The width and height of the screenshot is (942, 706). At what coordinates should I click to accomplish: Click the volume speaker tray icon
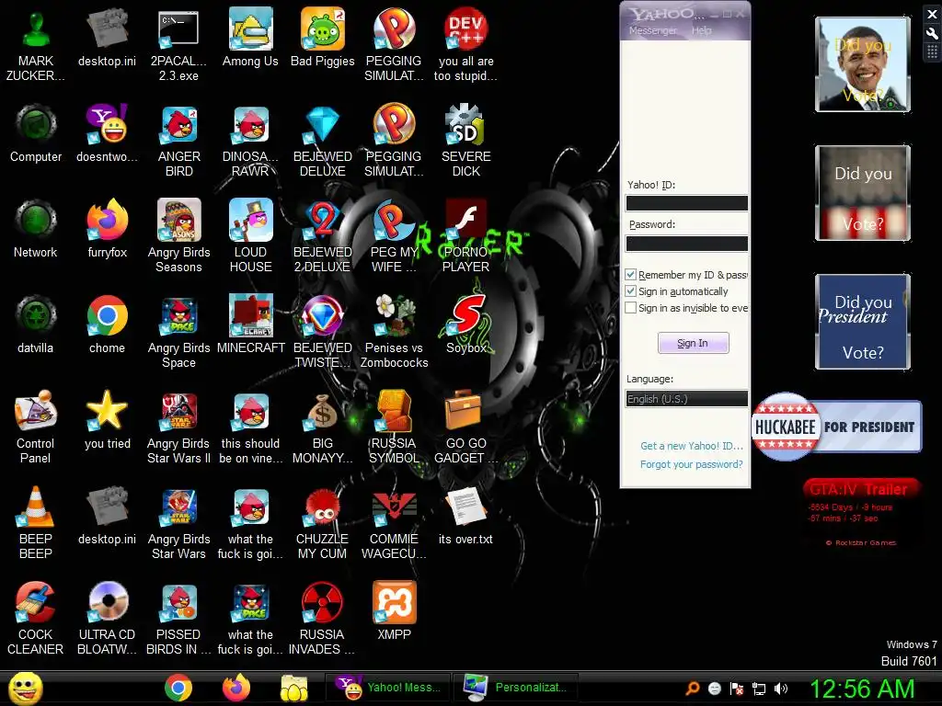tap(781, 689)
